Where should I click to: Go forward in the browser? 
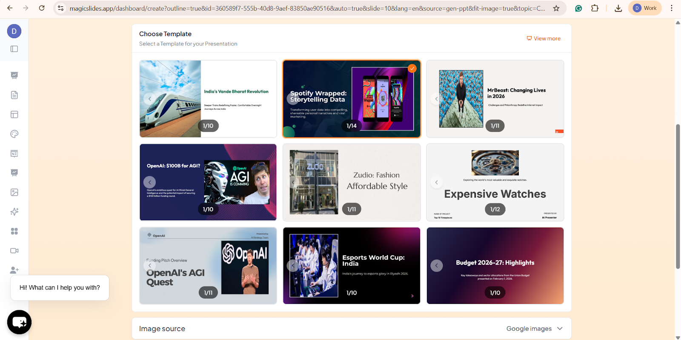[x=26, y=8]
